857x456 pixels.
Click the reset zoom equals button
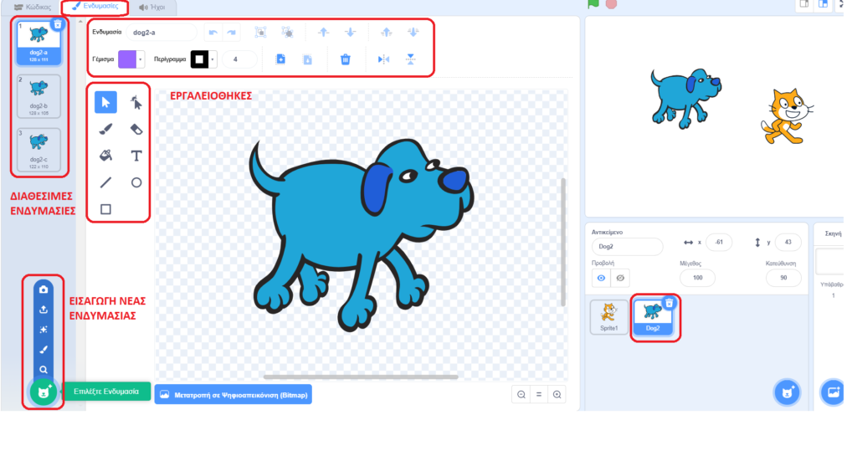(x=539, y=395)
